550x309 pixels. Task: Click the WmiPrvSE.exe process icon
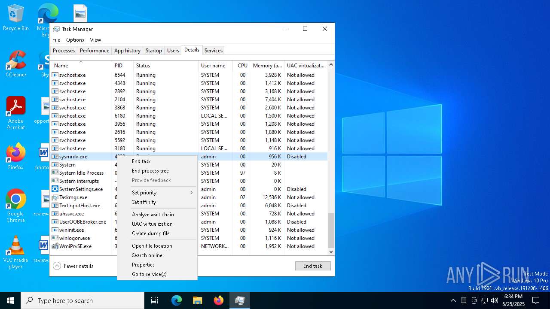point(55,246)
